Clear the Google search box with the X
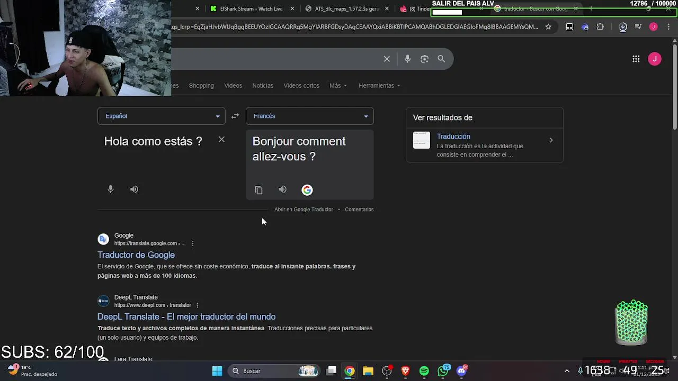Screen dimensions: 678x381 [387, 59]
